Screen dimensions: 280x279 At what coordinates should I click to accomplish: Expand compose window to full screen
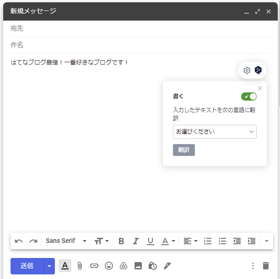[258, 11]
